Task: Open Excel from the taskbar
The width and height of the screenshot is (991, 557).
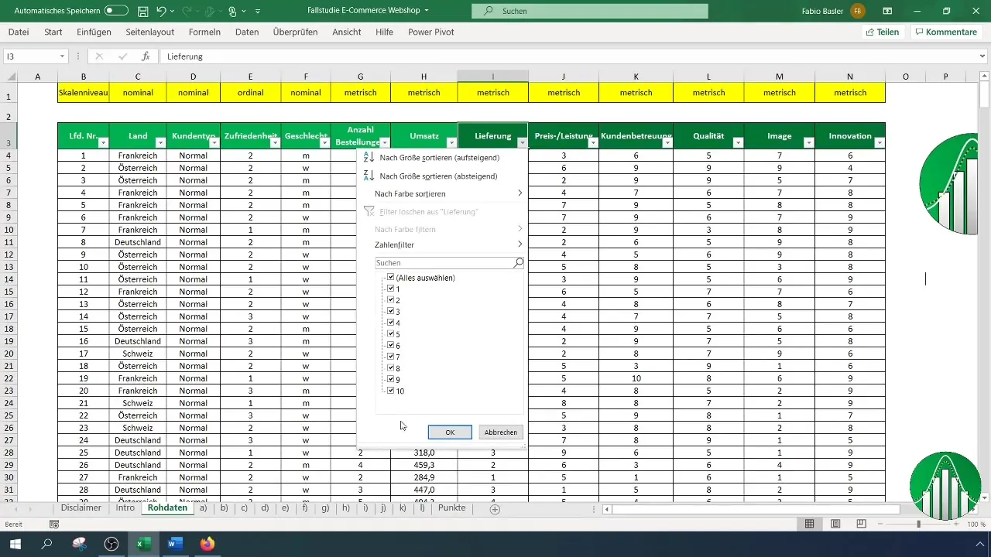Action: (143, 544)
